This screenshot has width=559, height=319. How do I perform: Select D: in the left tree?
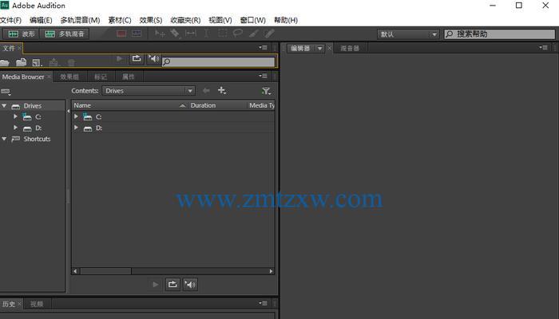pos(38,128)
